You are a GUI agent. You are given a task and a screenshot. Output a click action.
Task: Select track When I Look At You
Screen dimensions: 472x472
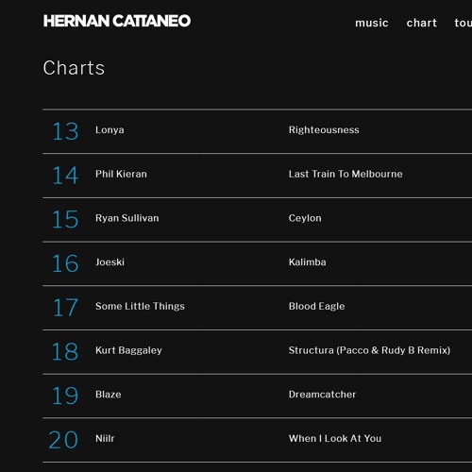[335, 438]
